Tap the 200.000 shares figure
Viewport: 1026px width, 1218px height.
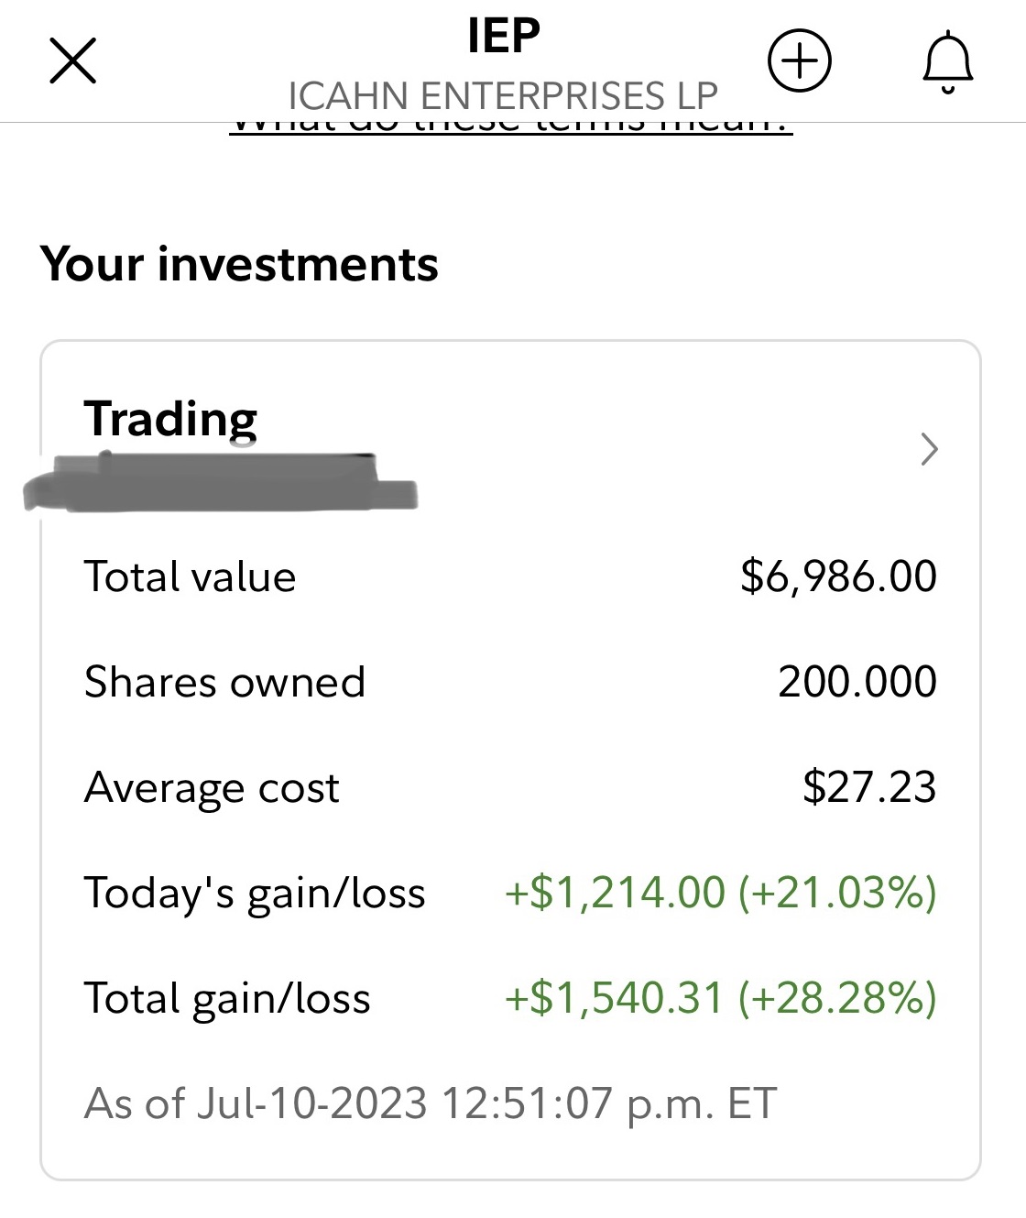857,682
